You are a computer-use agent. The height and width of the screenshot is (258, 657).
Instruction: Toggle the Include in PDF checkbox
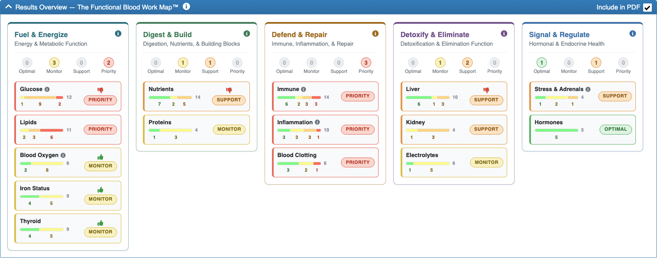(x=647, y=7)
